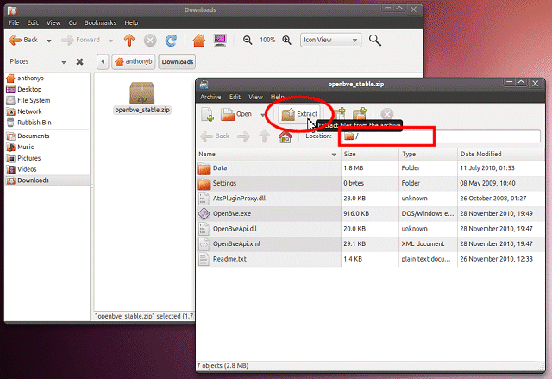Open Computer icon in Downloads toolbar

pos(220,41)
